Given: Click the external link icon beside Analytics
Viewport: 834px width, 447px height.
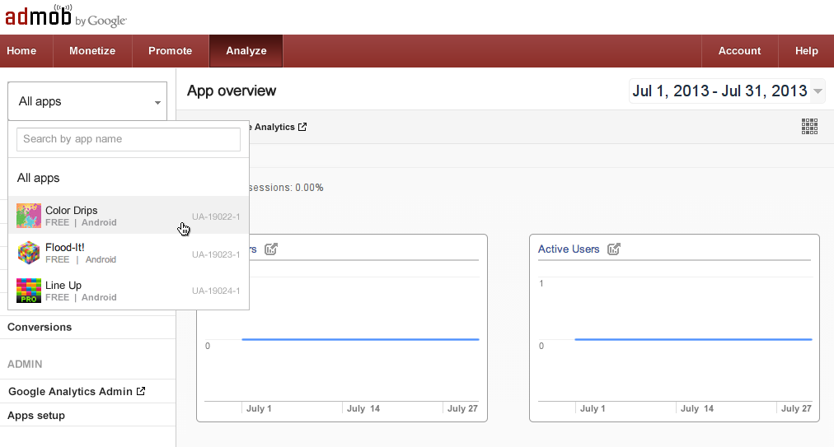Looking at the screenshot, I should (x=302, y=127).
